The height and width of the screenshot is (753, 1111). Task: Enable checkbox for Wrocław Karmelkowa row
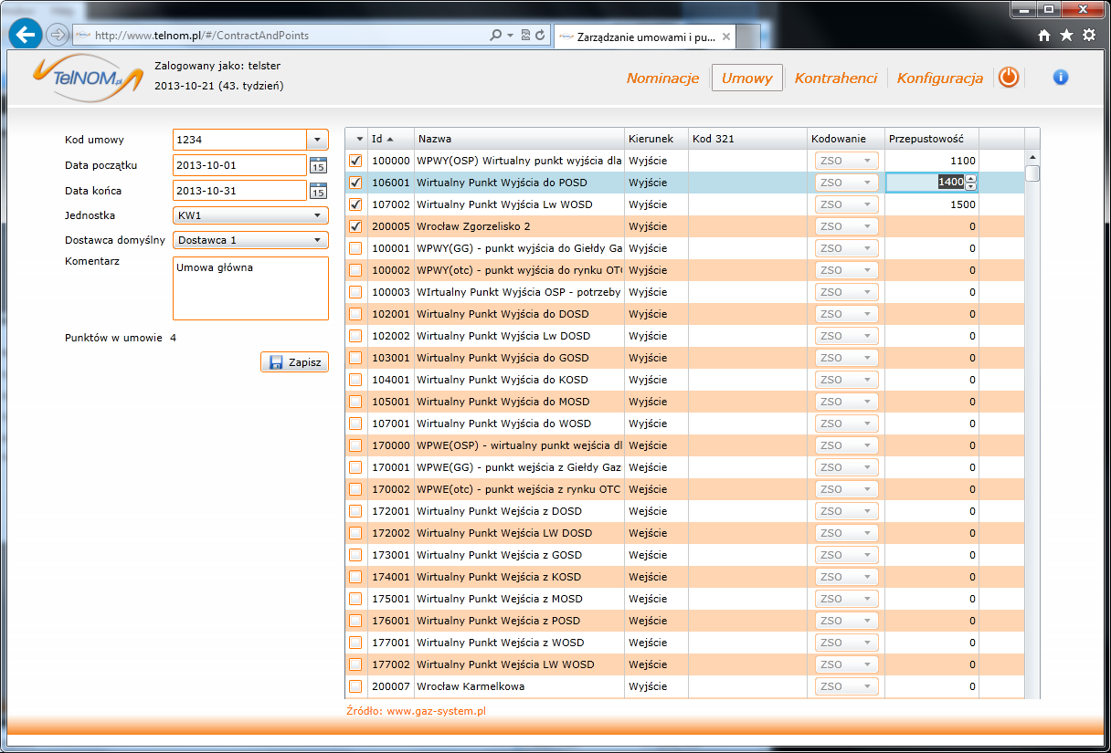[x=355, y=686]
